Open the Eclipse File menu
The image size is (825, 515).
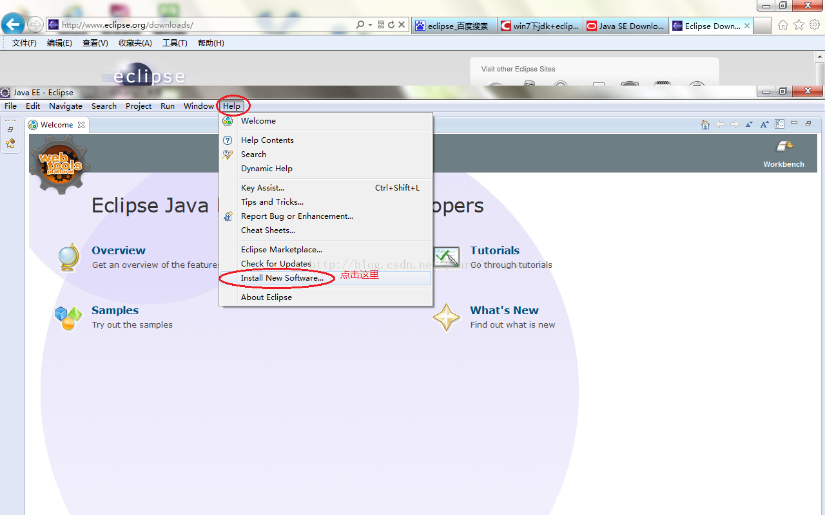point(11,106)
